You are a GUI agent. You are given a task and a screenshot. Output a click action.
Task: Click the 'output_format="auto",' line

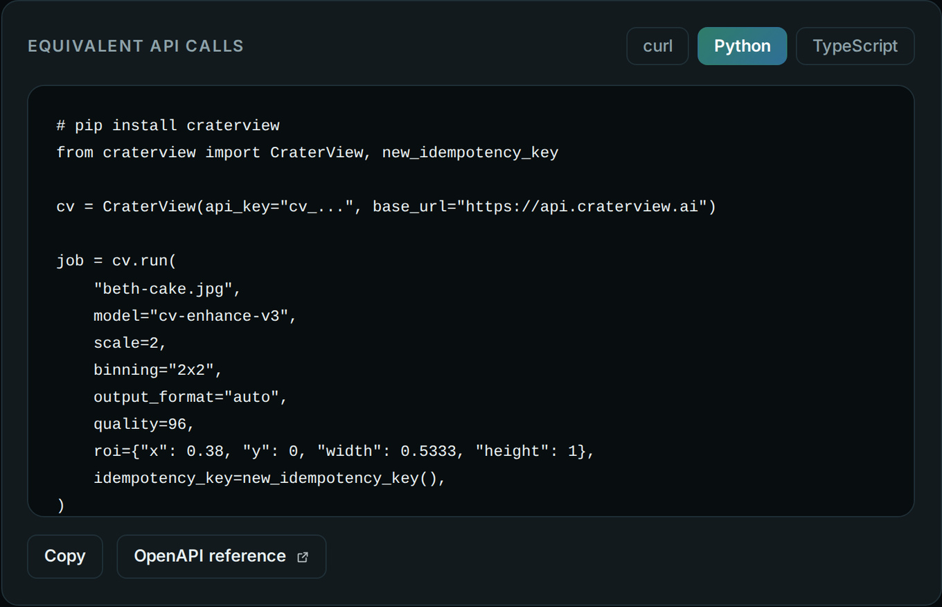pos(190,397)
